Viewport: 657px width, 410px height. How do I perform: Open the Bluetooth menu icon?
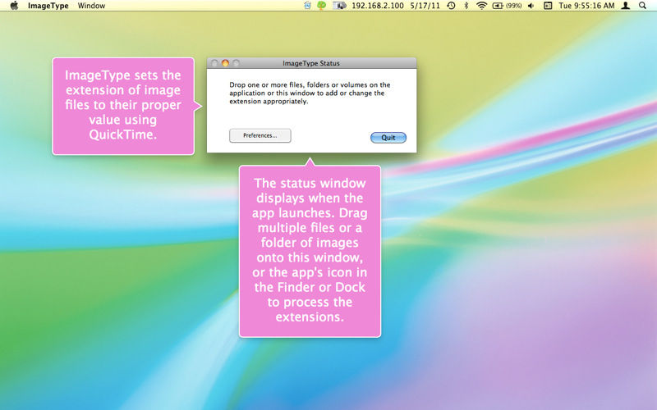466,6
